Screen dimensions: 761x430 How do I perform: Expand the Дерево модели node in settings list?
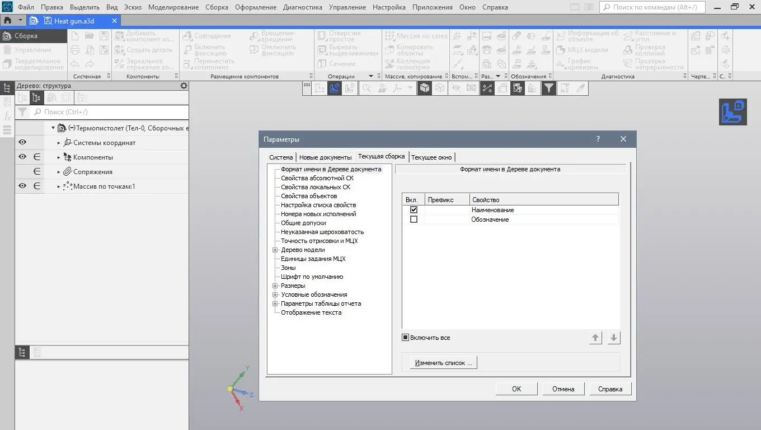coord(275,250)
